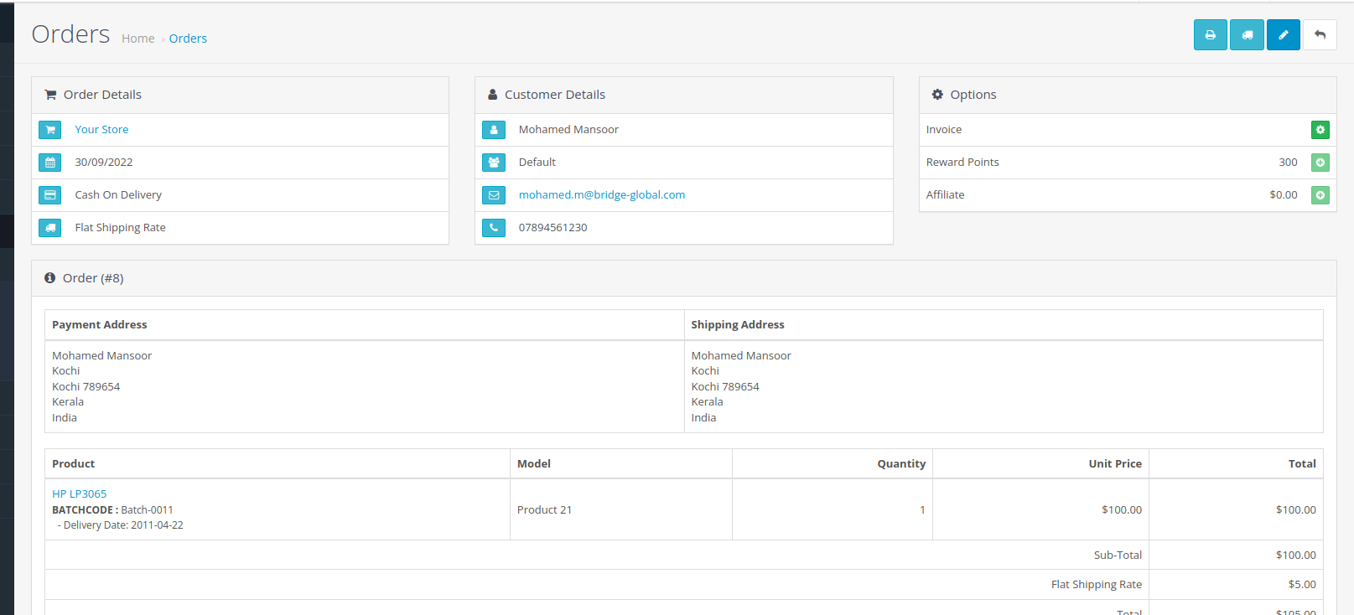Image resolution: width=1354 pixels, height=615 pixels.
Task: Open customer profile Mohamed Mansoor
Action: [x=568, y=130]
